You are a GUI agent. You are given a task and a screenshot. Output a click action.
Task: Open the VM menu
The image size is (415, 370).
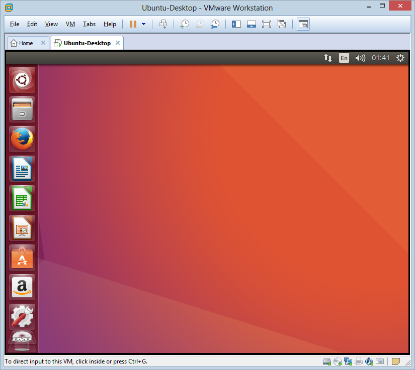tap(70, 24)
